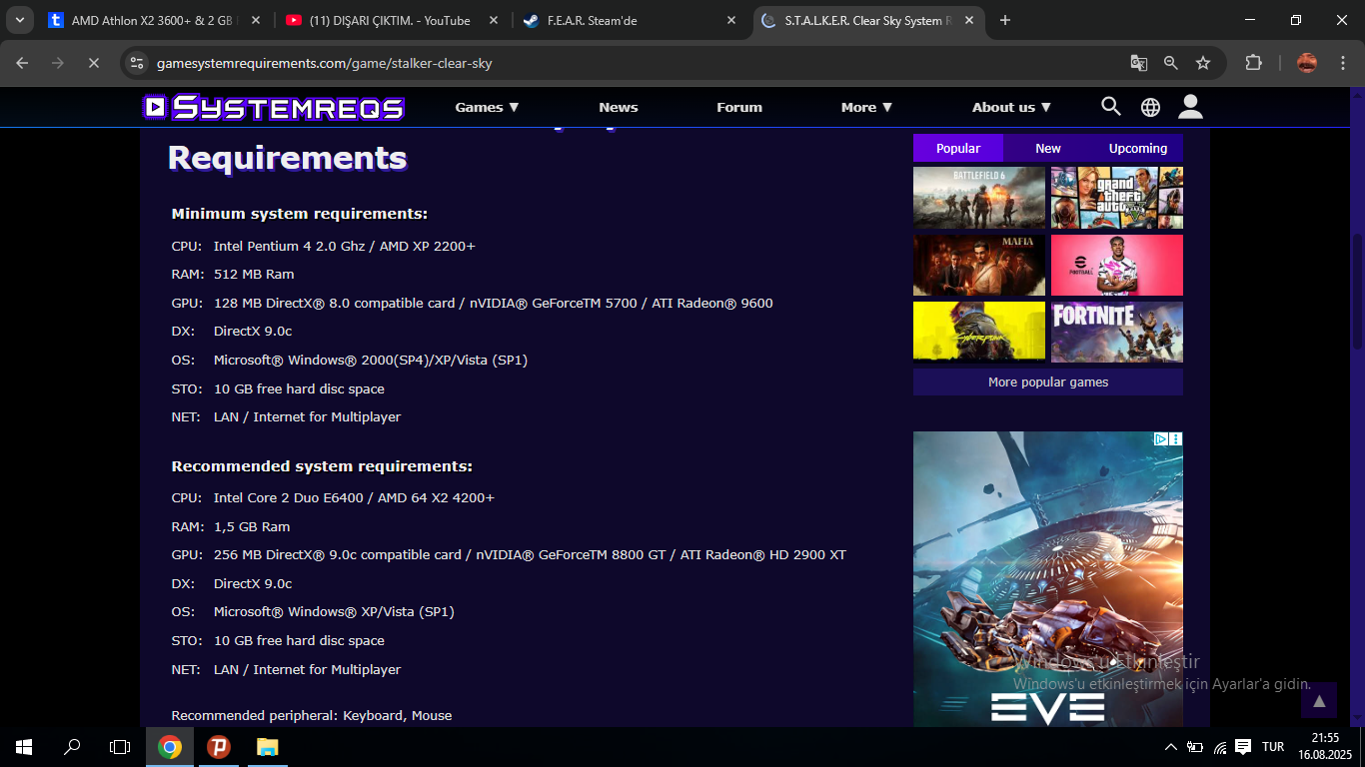The height and width of the screenshot is (767, 1365).
Task: Open the Cyberpunk game thumbnail
Action: pos(979,332)
